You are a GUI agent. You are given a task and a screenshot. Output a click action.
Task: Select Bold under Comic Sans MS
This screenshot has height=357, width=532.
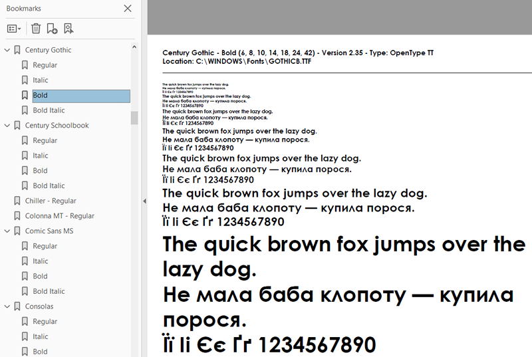(x=40, y=277)
